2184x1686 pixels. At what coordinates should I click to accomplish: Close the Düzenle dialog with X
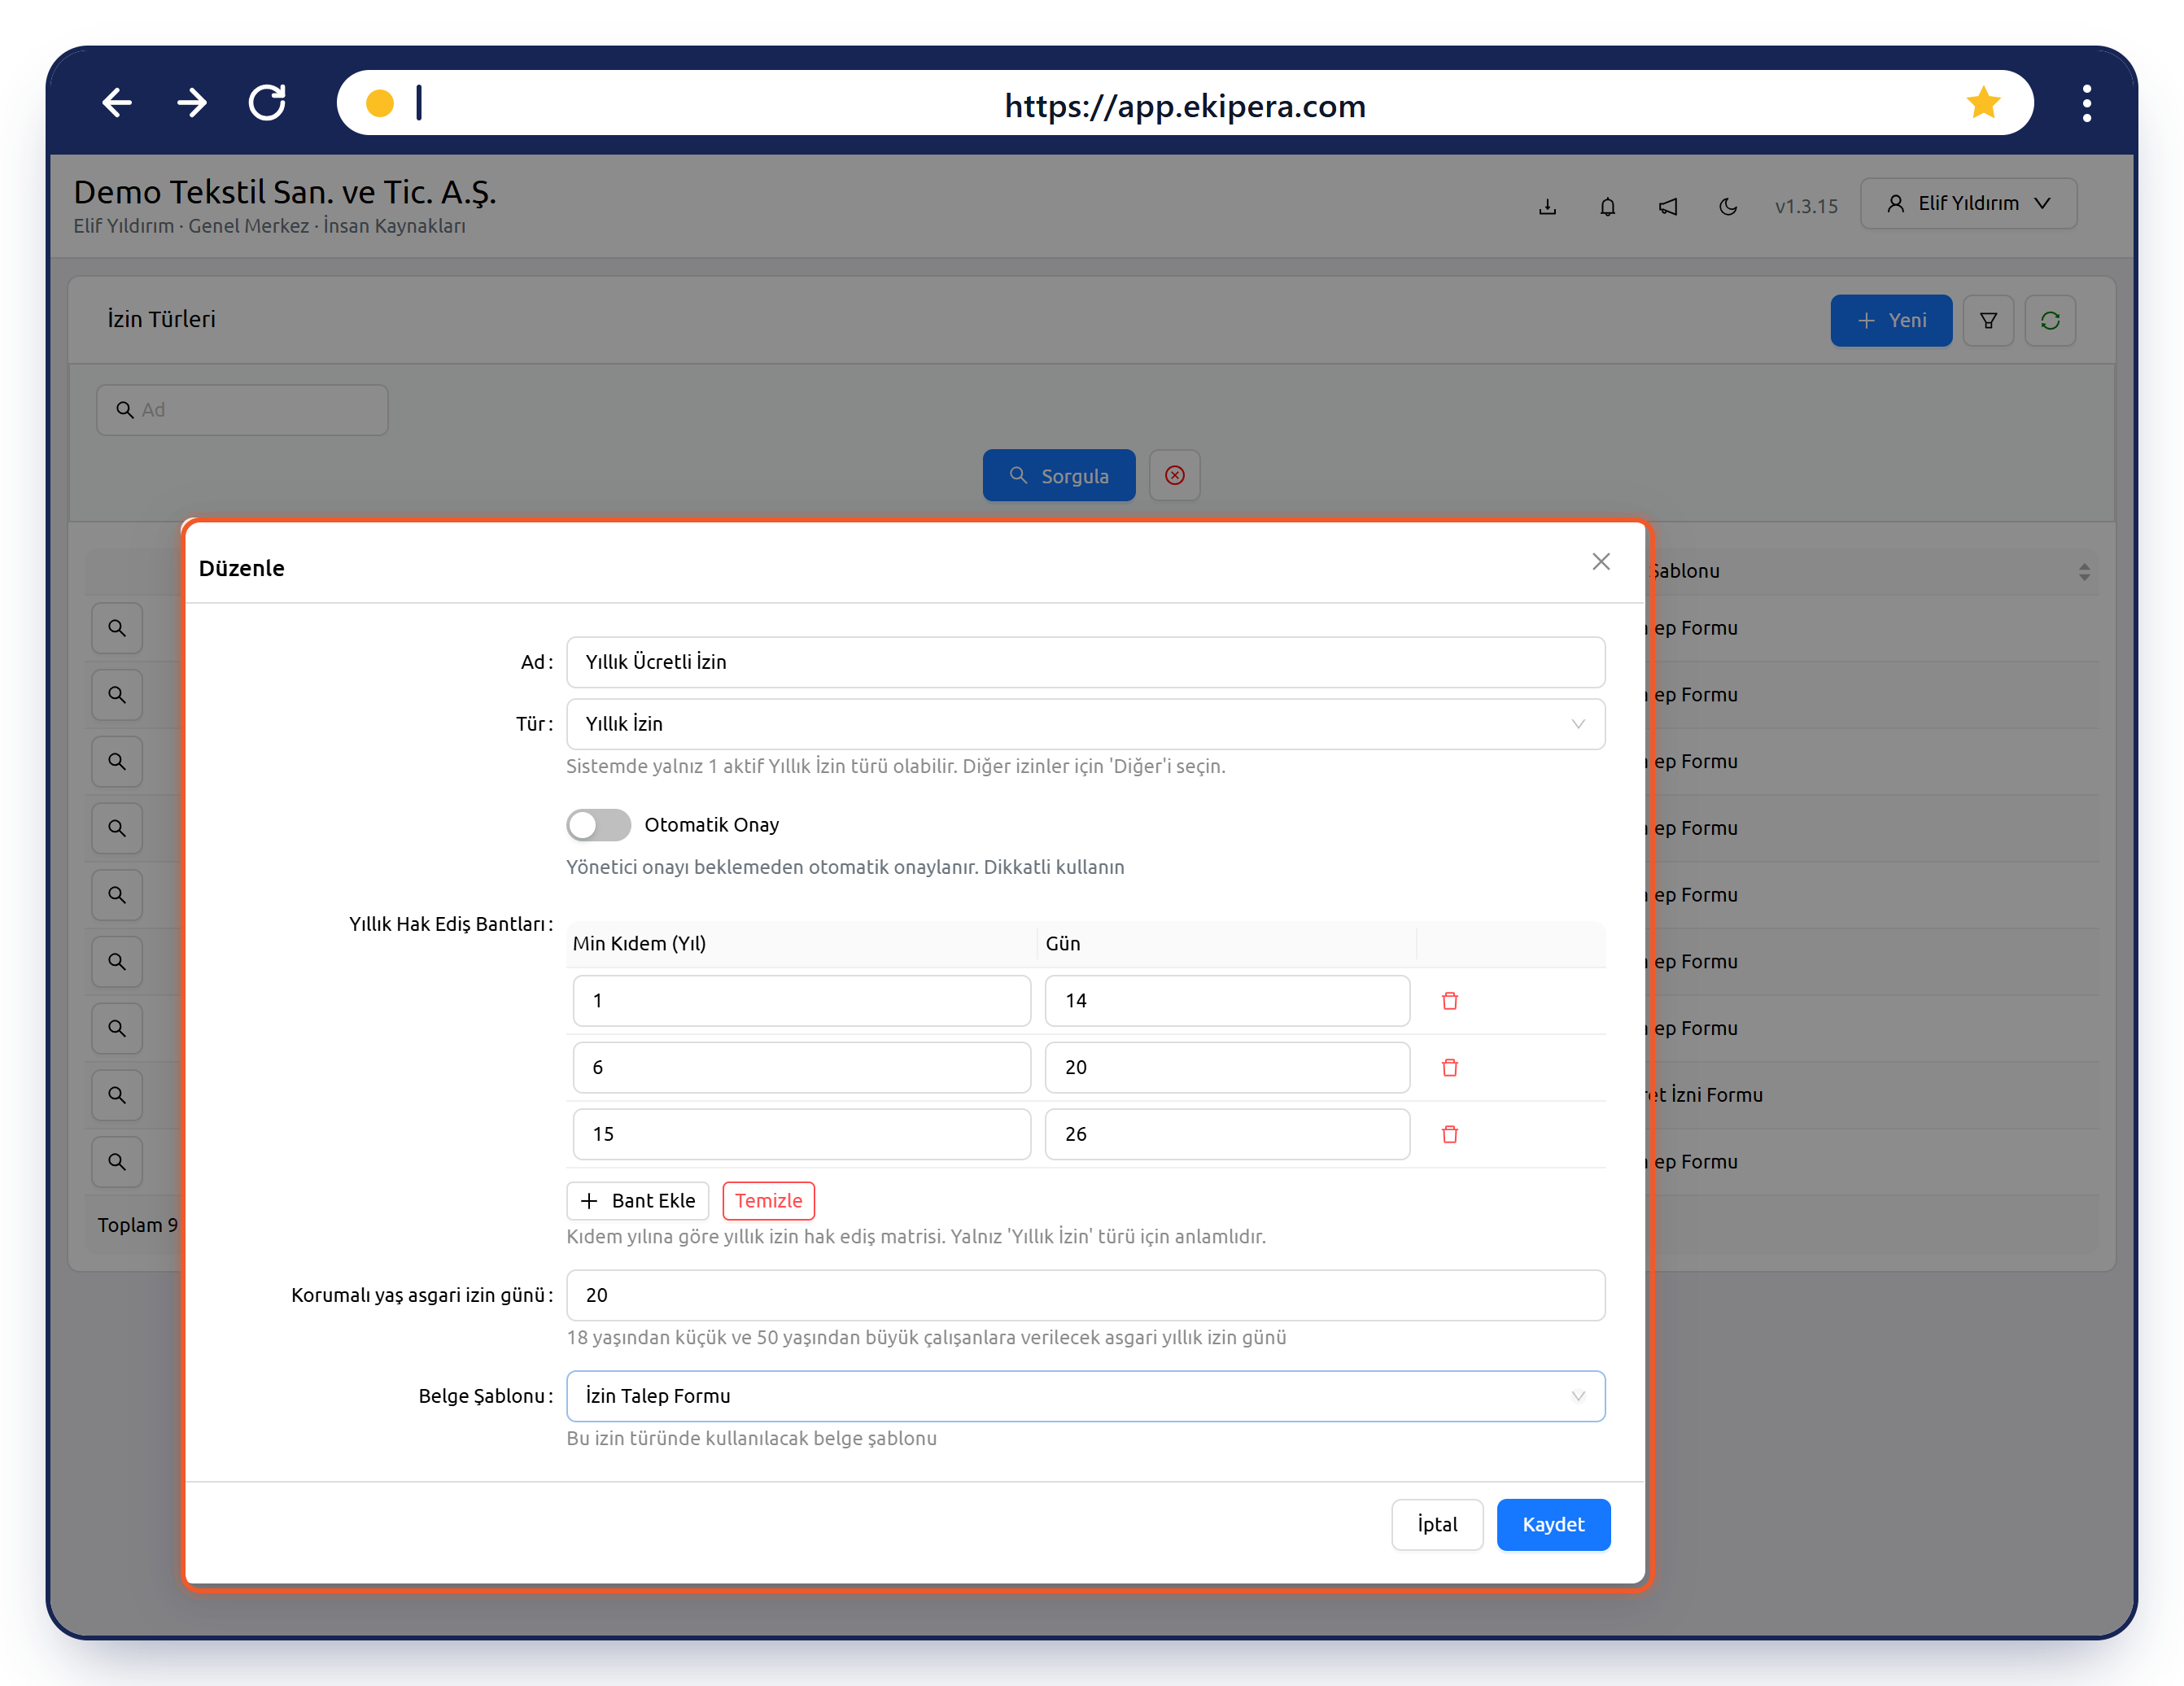1600,562
